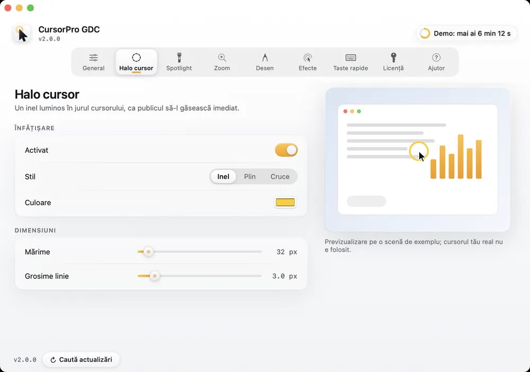This screenshot has height=372, width=530.
Task: Switch to General tab label
Action: (94, 68)
